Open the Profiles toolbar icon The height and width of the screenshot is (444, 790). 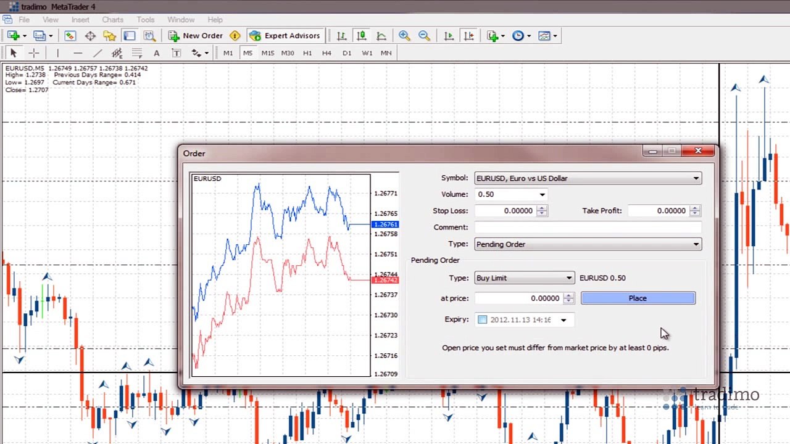coord(41,36)
